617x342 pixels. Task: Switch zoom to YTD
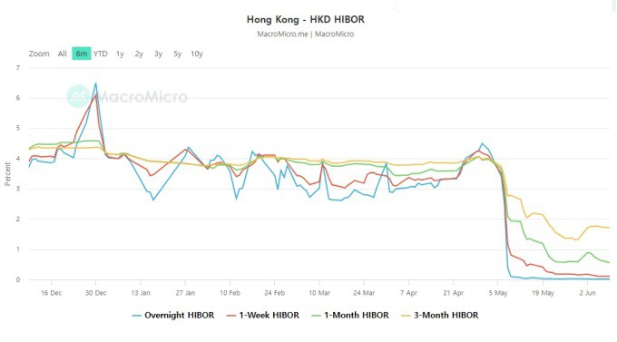point(101,54)
